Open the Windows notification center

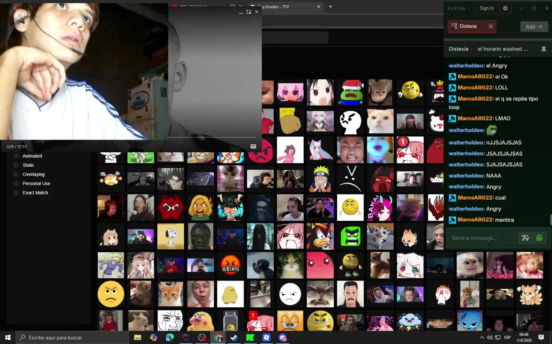(x=541, y=337)
